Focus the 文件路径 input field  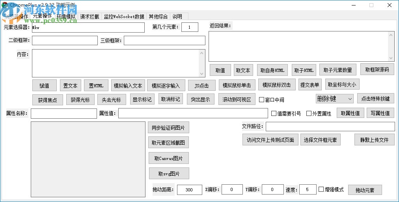[x=330, y=127]
